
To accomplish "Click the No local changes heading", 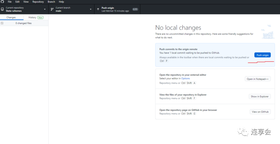I will pos(178,28).
